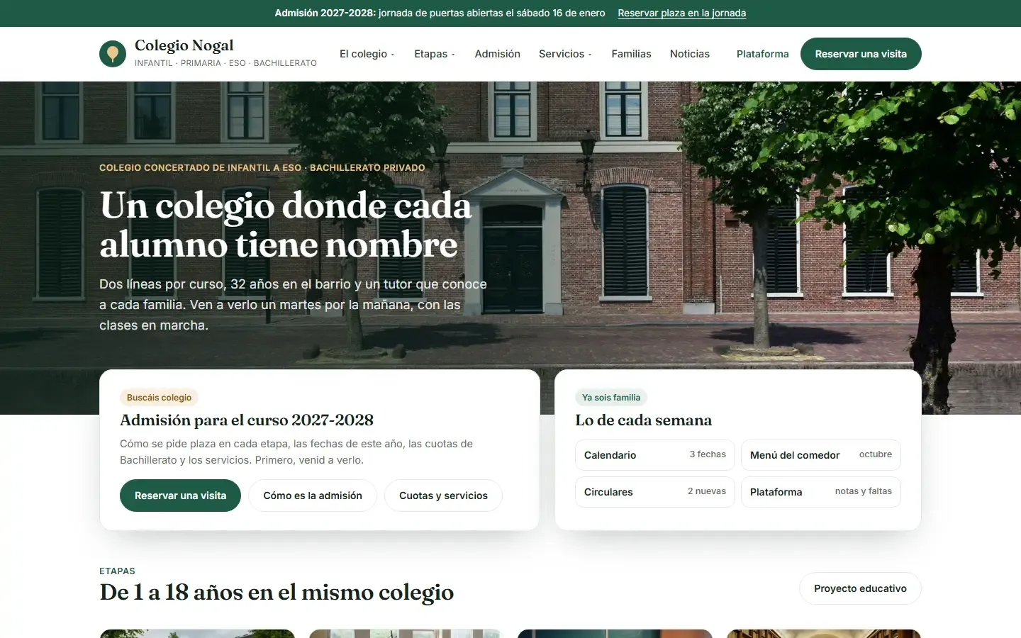
Task: Click the Colegio concertado de Infantil a ESO tagline
Action: [262, 168]
